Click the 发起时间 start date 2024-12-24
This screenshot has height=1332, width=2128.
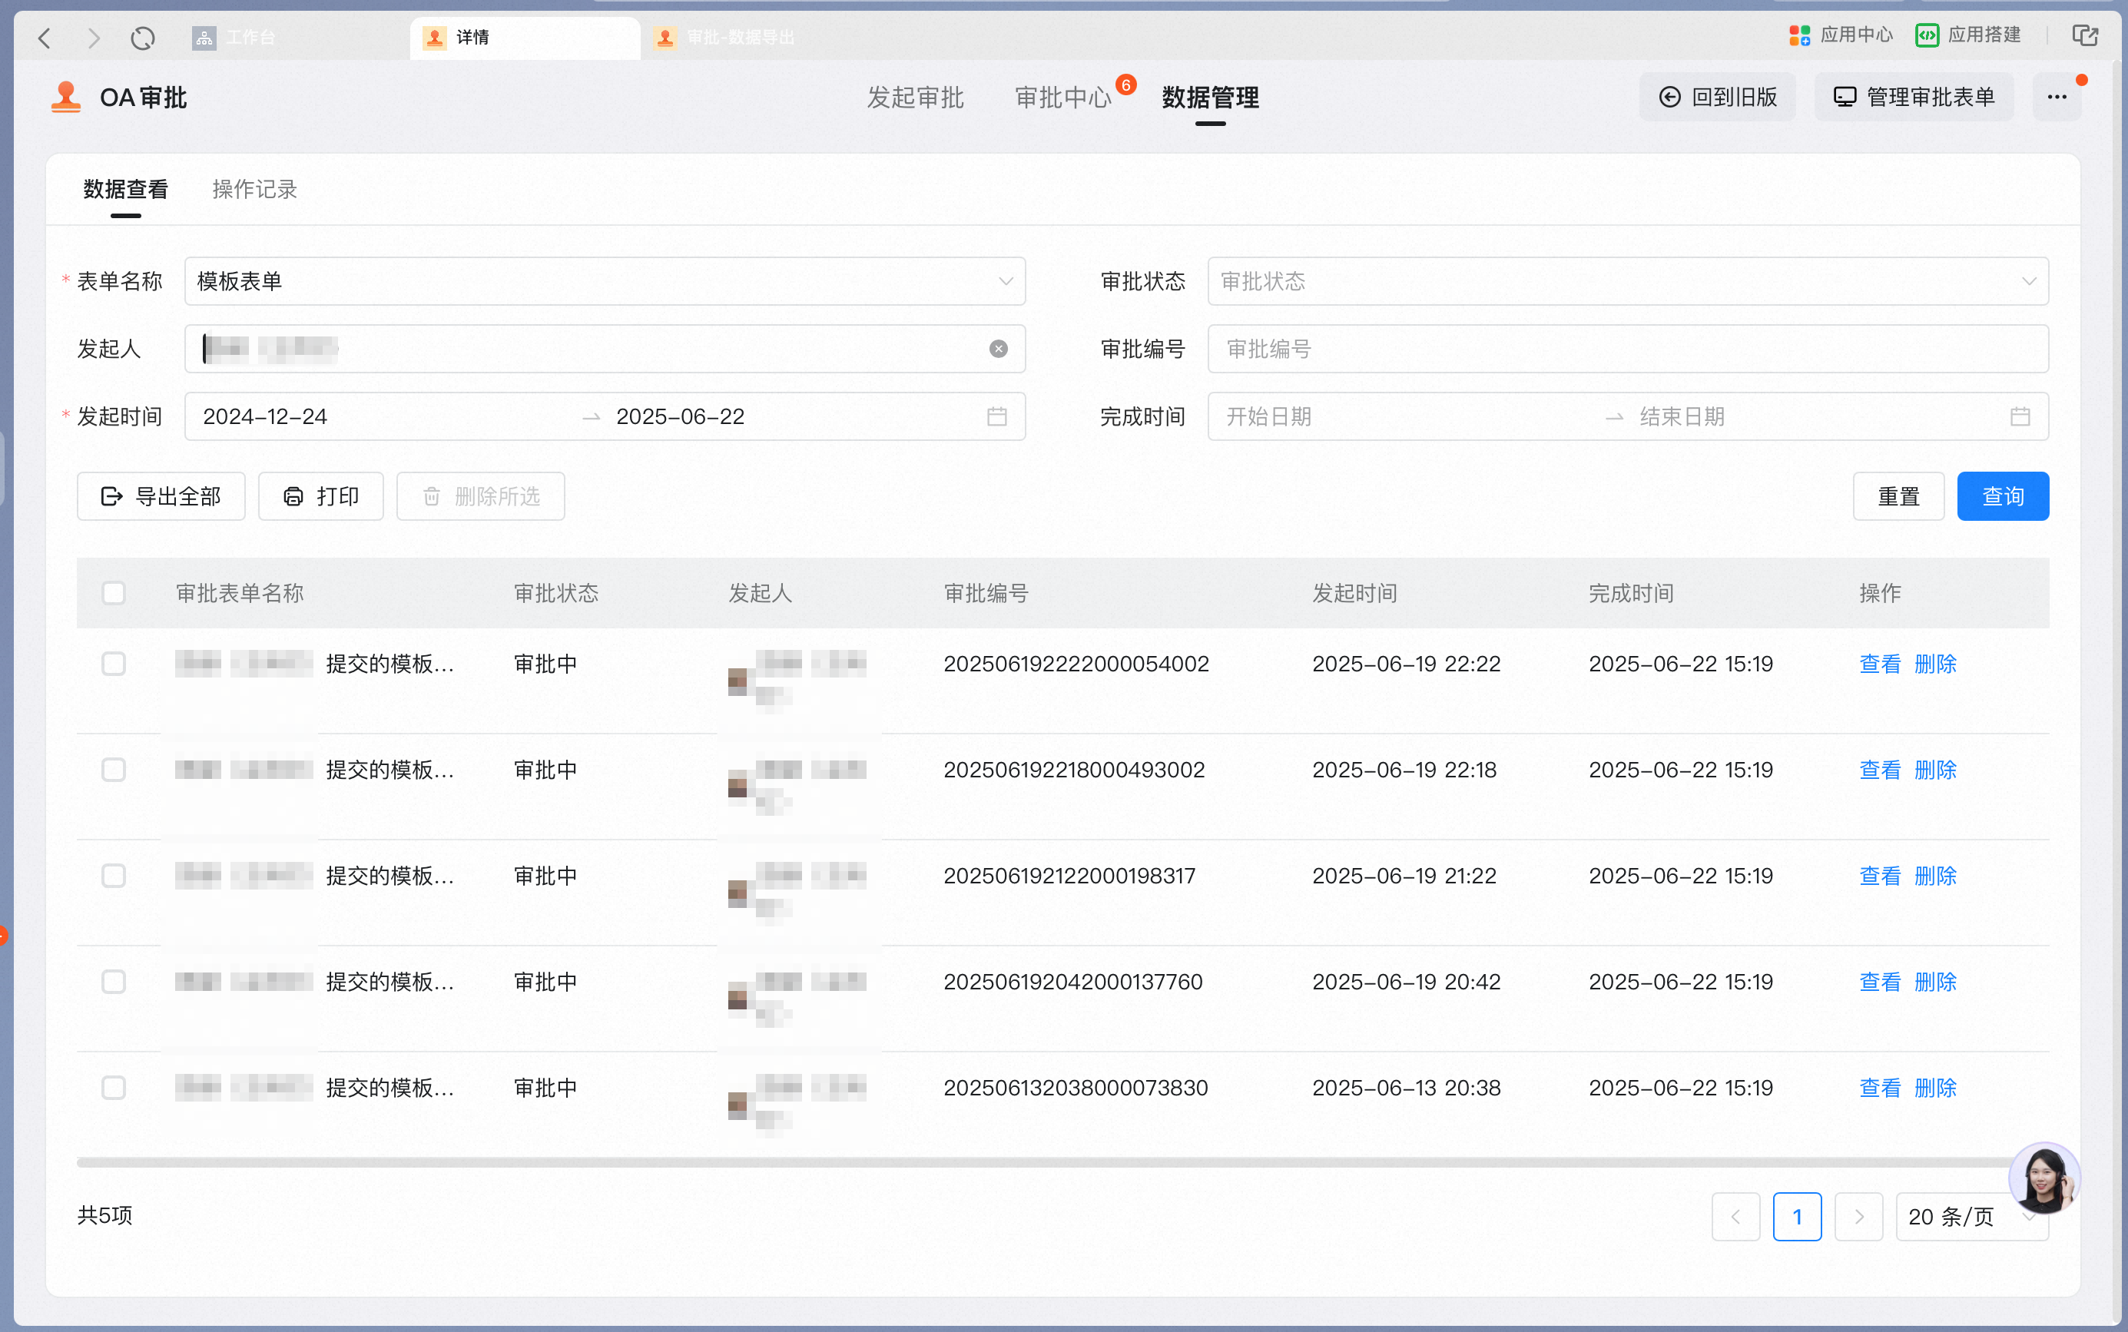[265, 416]
